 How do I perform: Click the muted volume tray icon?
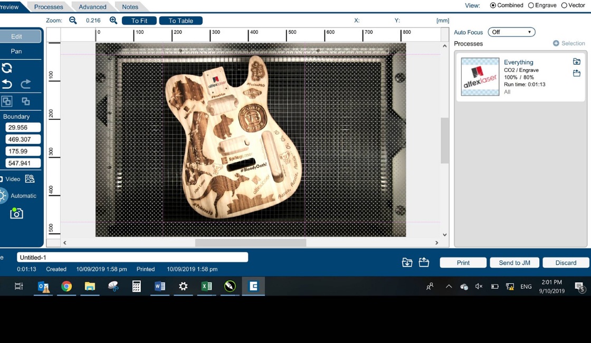[479, 287]
